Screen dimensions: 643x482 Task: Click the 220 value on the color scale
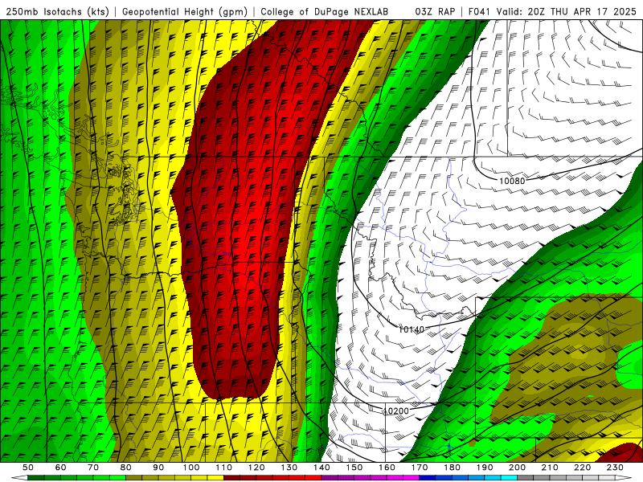click(583, 468)
